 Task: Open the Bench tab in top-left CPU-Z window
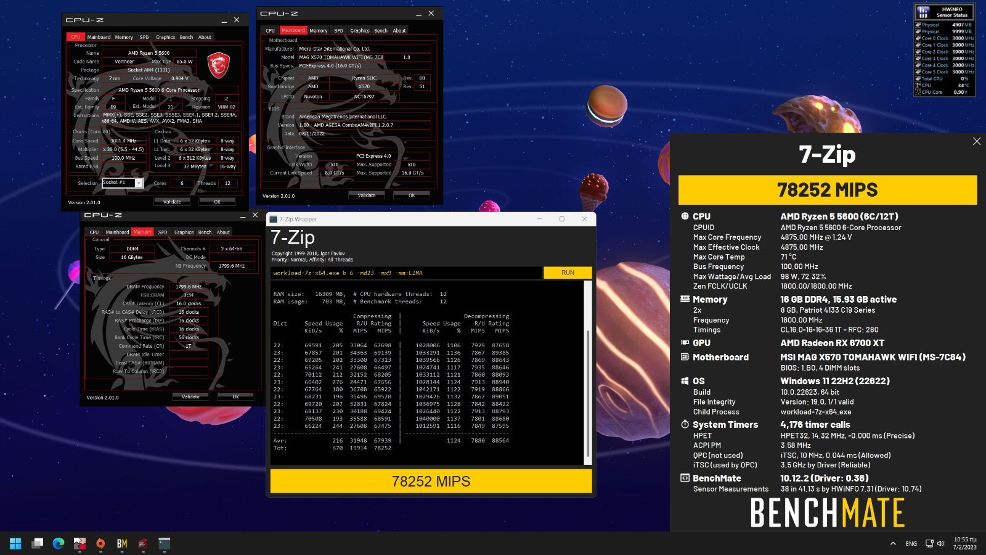(x=186, y=37)
